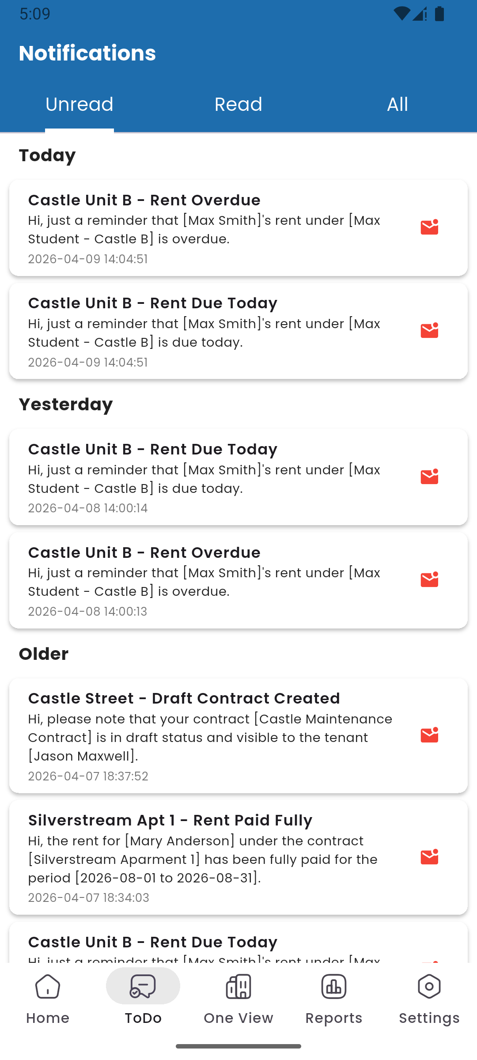
Task: Open One View buildings icon
Action: point(238,987)
